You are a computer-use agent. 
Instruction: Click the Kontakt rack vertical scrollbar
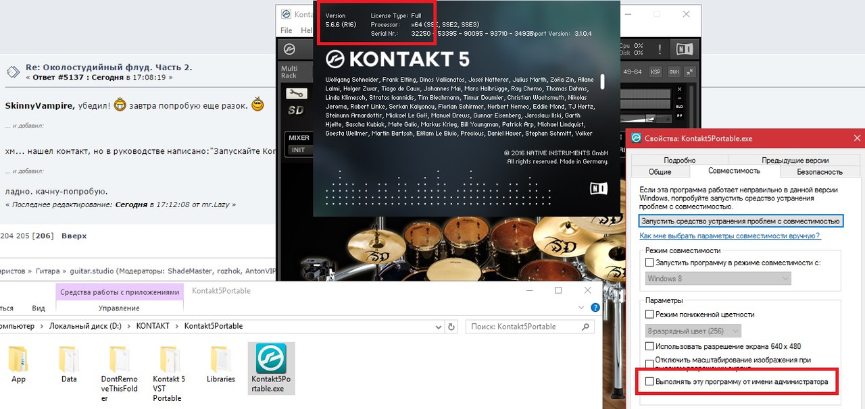[x=691, y=108]
